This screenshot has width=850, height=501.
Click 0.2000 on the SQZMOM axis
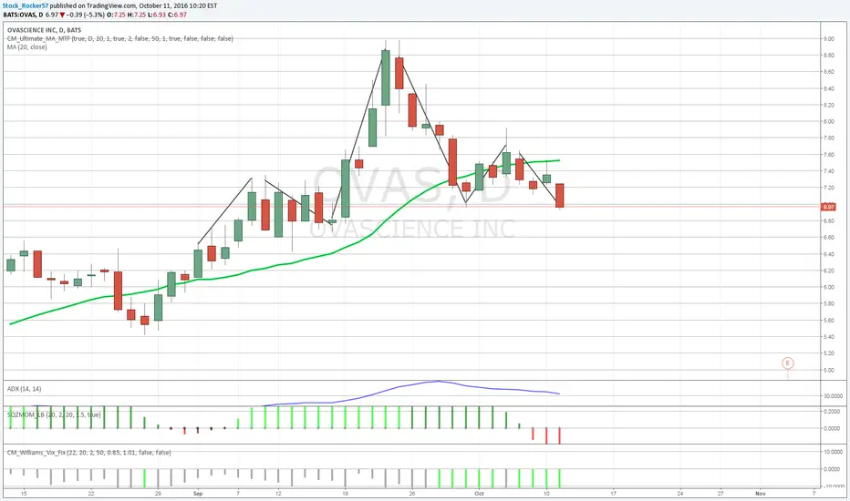tap(832, 412)
